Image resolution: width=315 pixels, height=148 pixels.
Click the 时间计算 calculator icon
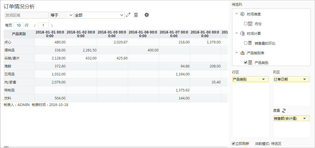pyautogui.click(x=242, y=33)
